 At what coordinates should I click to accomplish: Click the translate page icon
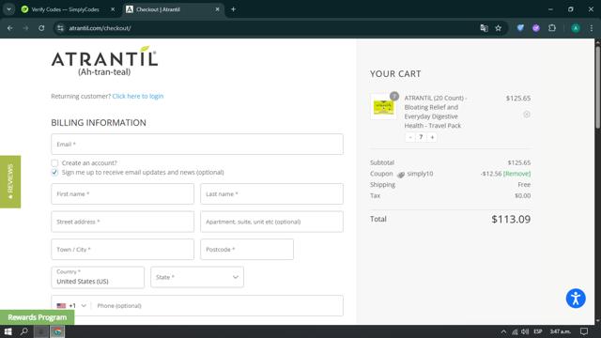pos(485,28)
